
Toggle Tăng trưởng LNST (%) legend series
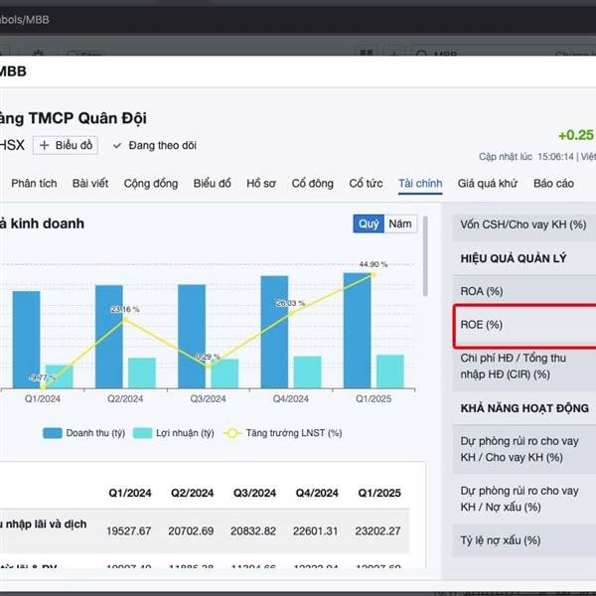(283, 433)
